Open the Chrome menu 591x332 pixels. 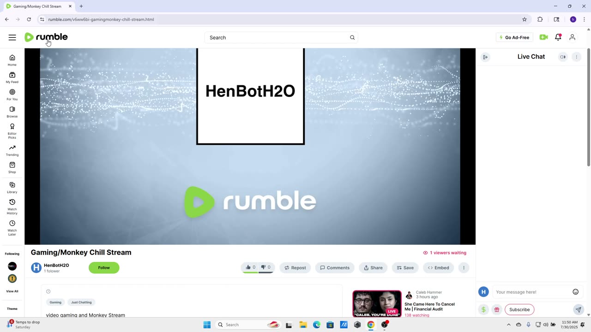(584, 19)
